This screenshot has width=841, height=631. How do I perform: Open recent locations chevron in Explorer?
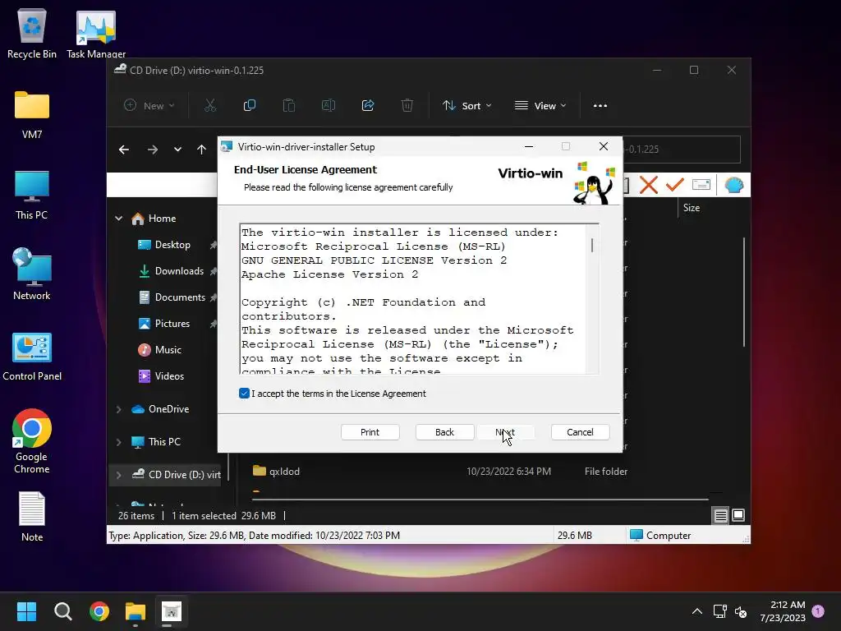[x=177, y=150]
